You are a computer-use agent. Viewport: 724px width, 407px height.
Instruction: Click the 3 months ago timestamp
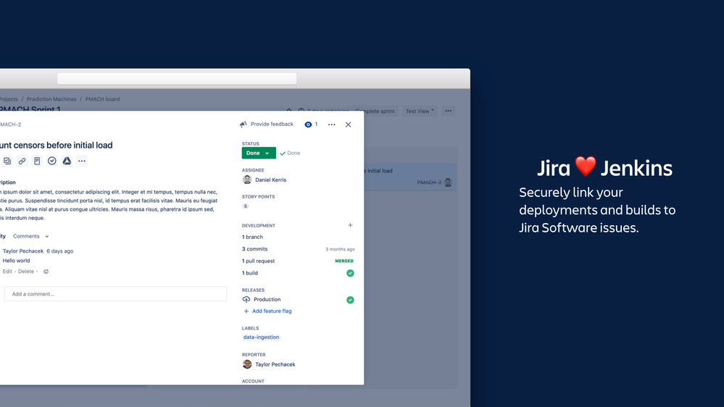[x=340, y=249]
